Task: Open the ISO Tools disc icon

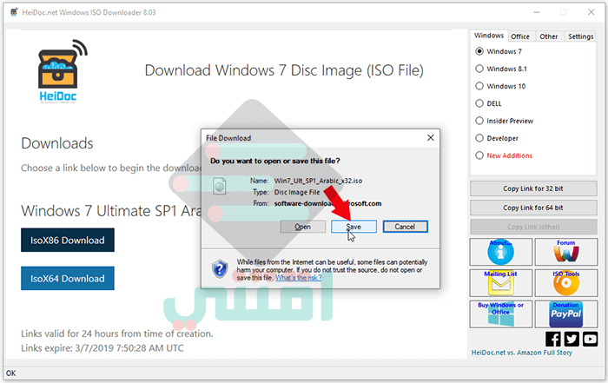Action: [566, 283]
